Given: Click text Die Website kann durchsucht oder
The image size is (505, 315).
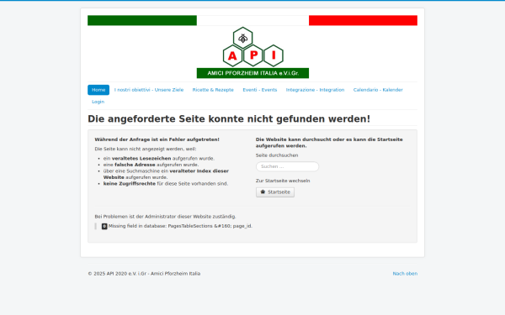Looking at the screenshot, I should [329, 143].
